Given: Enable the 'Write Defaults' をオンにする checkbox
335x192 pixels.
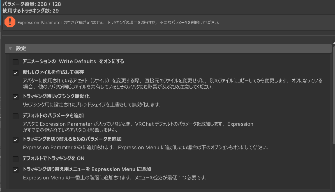Looking at the screenshot, I should [x=16, y=62].
